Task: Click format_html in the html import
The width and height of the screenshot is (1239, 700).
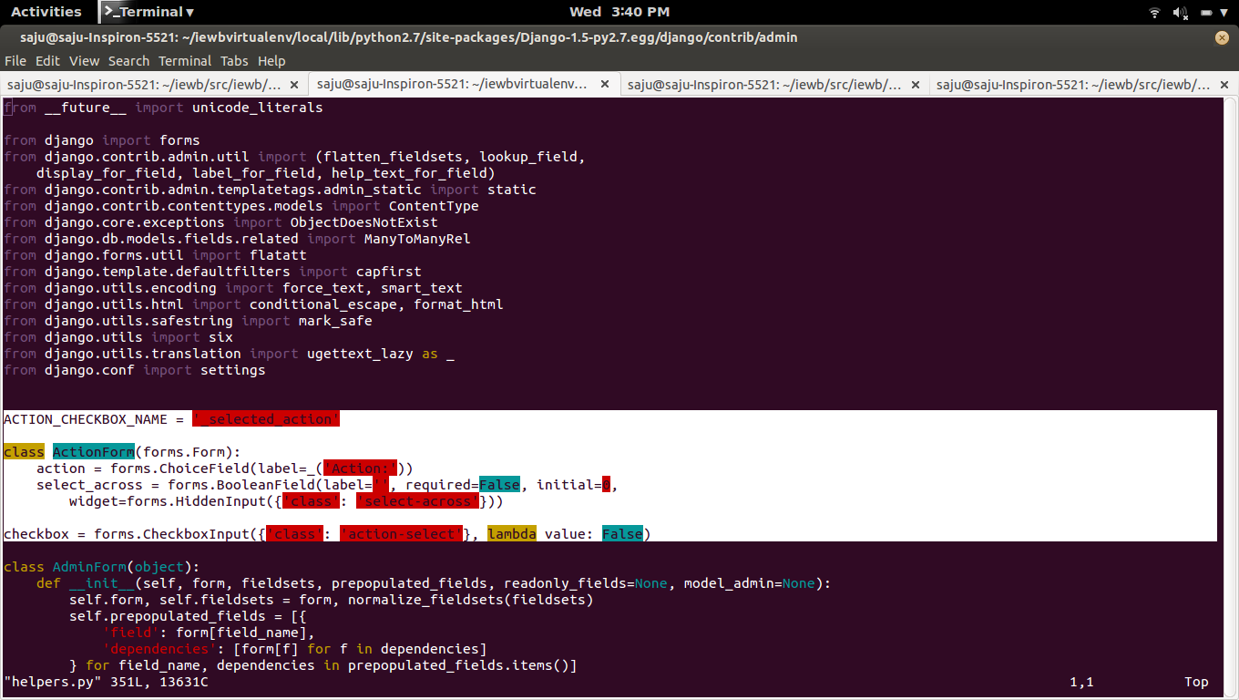Action: point(458,304)
